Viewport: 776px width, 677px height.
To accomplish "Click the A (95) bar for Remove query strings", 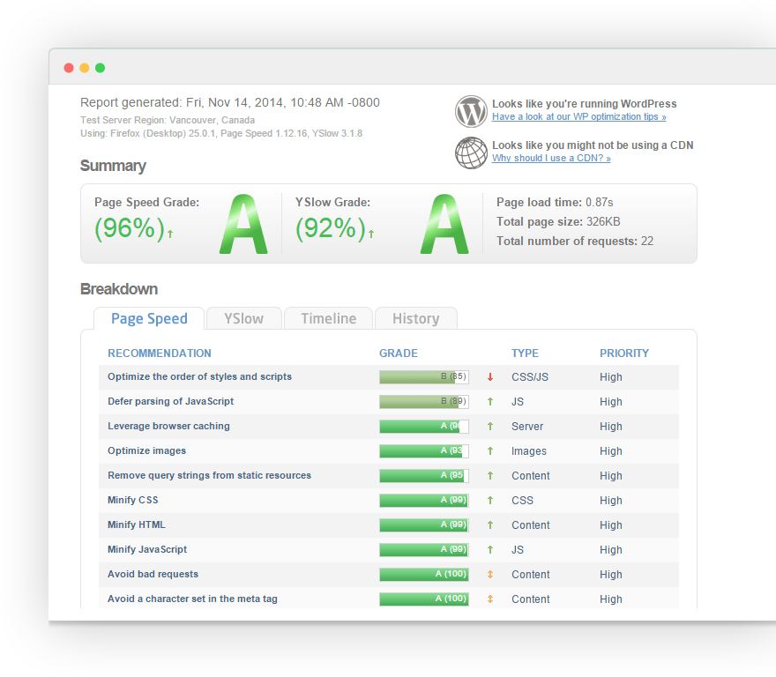I will pyautogui.click(x=424, y=476).
